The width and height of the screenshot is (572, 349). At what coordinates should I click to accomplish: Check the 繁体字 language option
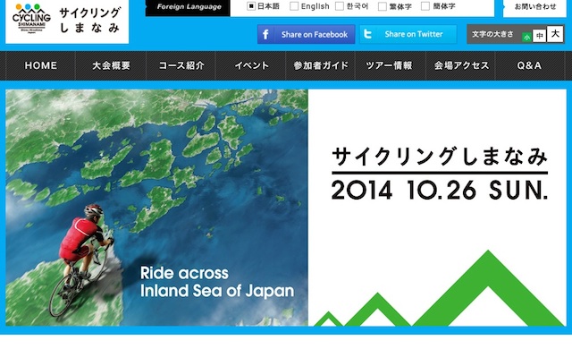pos(382,6)
